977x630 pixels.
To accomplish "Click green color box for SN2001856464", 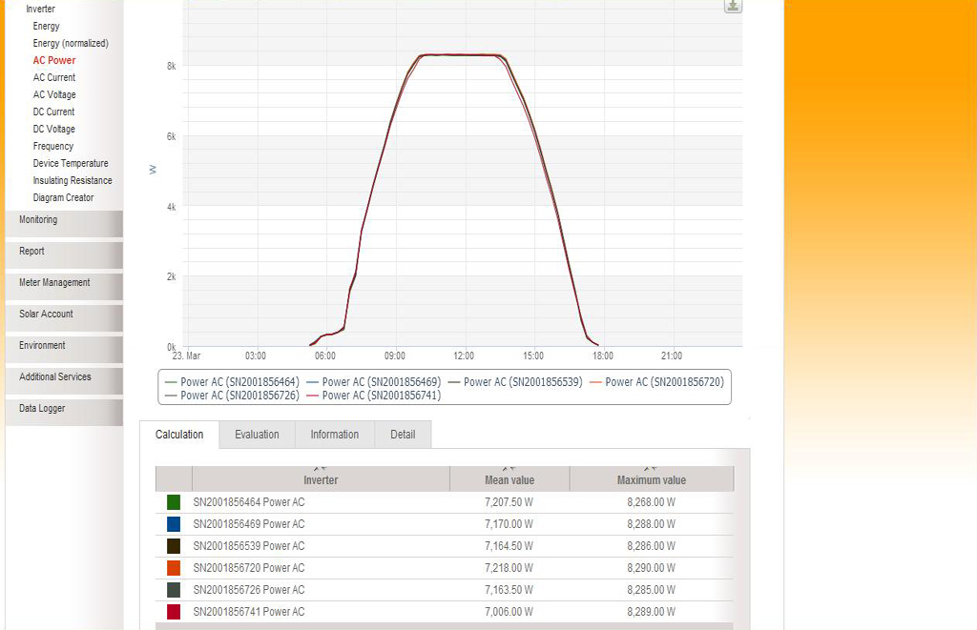I will coord(174,502).
